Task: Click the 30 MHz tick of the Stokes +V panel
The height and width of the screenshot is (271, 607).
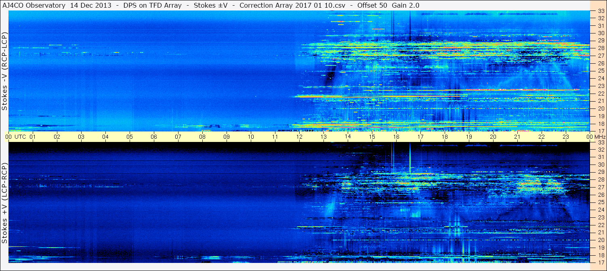Action: (601, 165)
